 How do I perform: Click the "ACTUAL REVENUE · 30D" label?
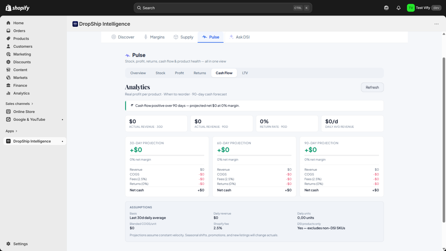point(146,127)
